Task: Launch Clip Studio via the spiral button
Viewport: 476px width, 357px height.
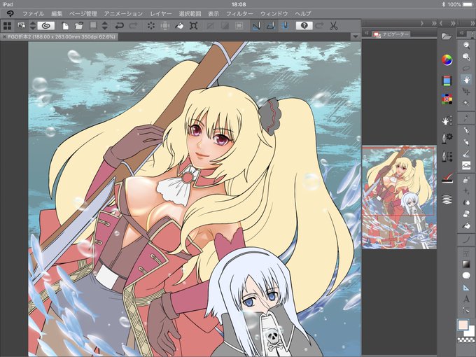Action: click(x=45, y=26)
